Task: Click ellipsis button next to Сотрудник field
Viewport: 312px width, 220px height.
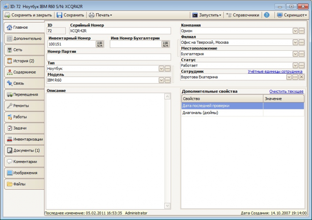Action: [x=295, y=77]
